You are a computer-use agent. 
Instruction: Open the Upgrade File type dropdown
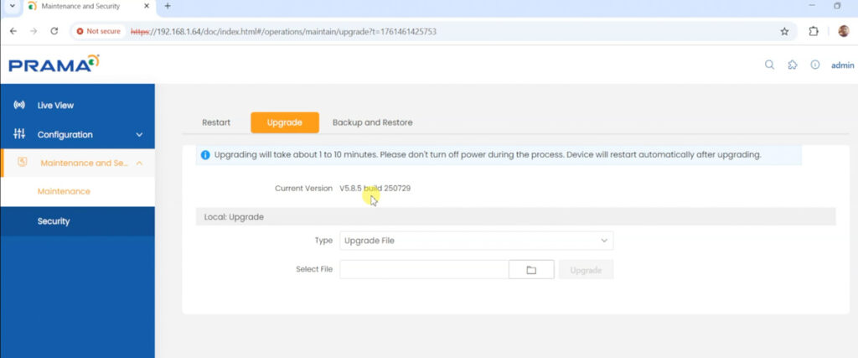476,241
